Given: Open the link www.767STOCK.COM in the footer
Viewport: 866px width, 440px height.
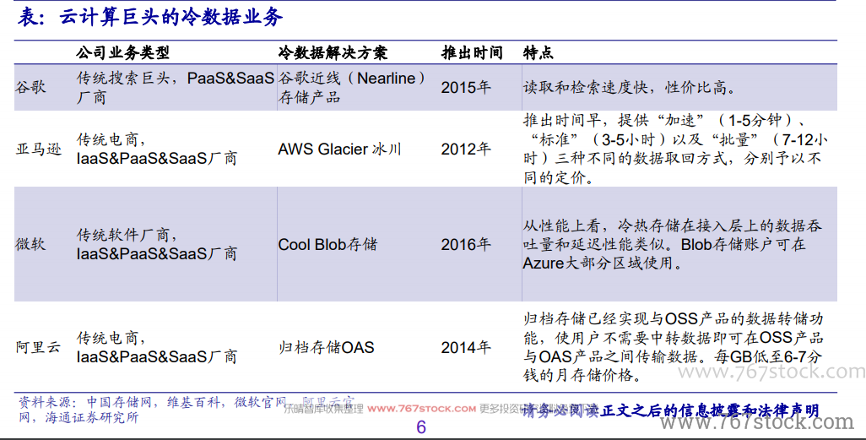Looking at the screenshot, I should tap(421, 409).
